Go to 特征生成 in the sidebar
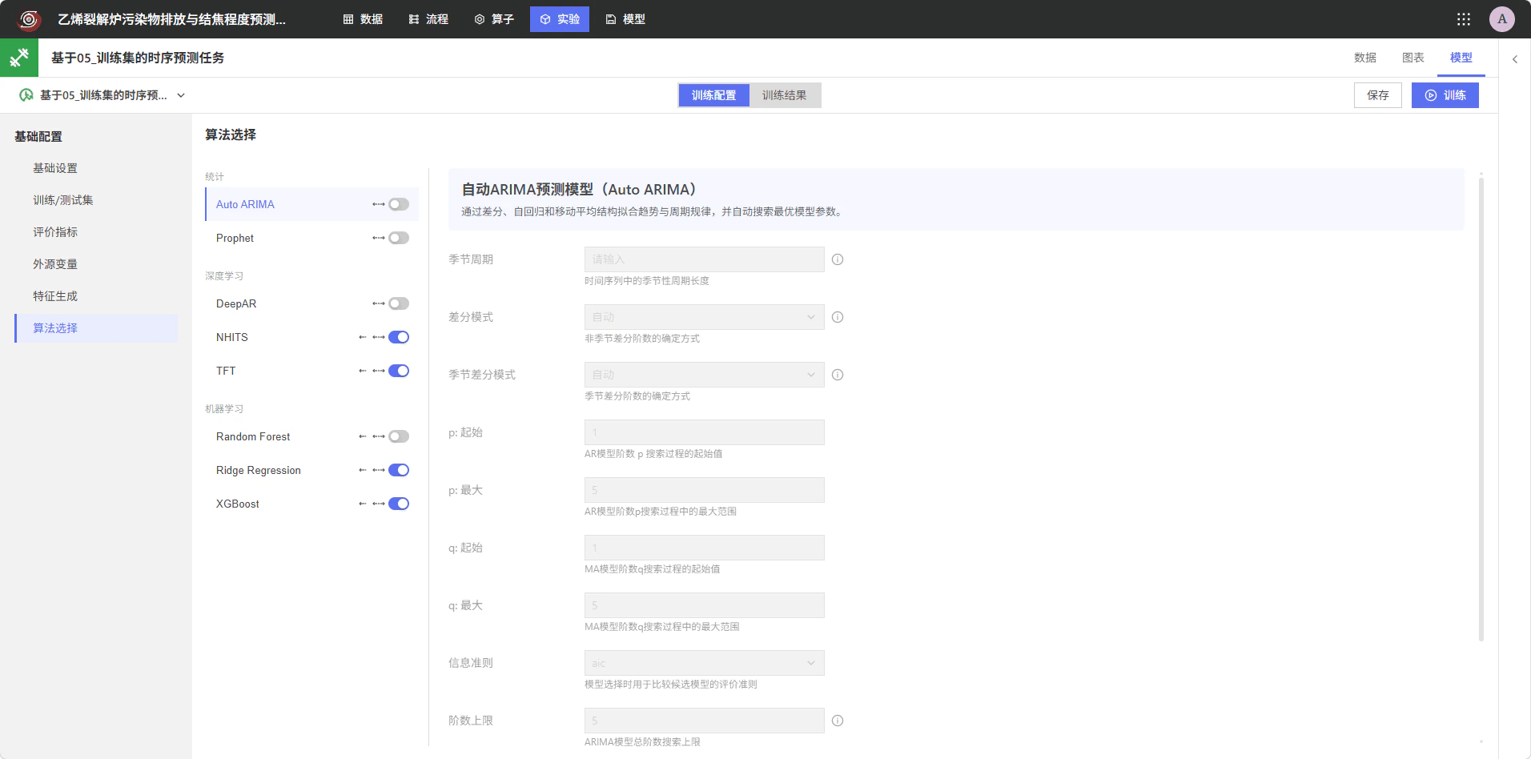Viewport: 1531px width, 759px height. coord(55,296)
